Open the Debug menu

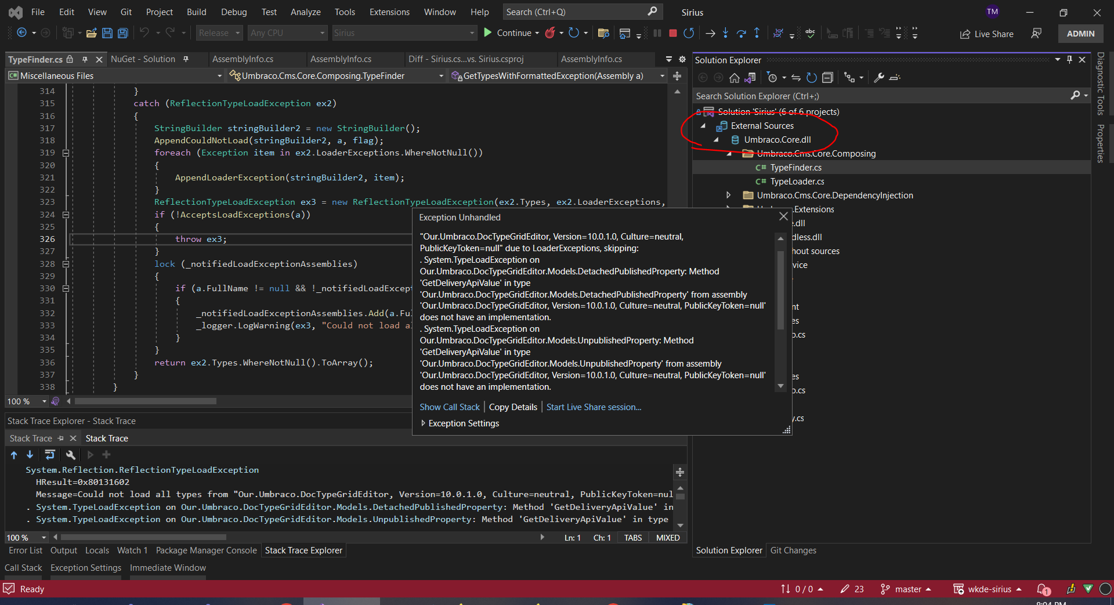[234, 12]
